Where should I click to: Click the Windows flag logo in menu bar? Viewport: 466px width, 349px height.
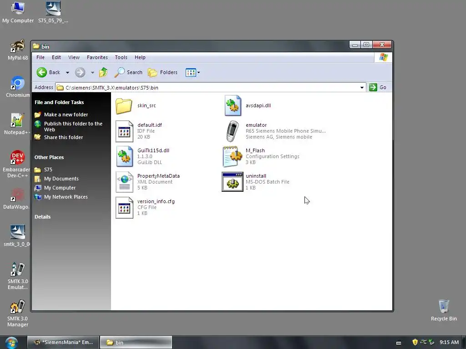[x=383, y=57]
